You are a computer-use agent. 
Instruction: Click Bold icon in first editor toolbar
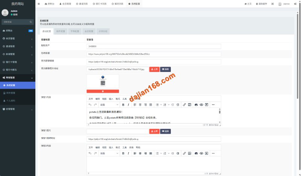coord(123,104)
